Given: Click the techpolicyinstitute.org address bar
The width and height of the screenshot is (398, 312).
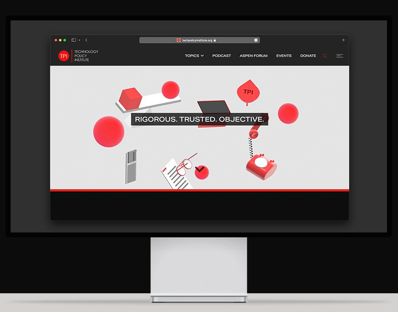Looking at the screenshot, I should 200,40.
